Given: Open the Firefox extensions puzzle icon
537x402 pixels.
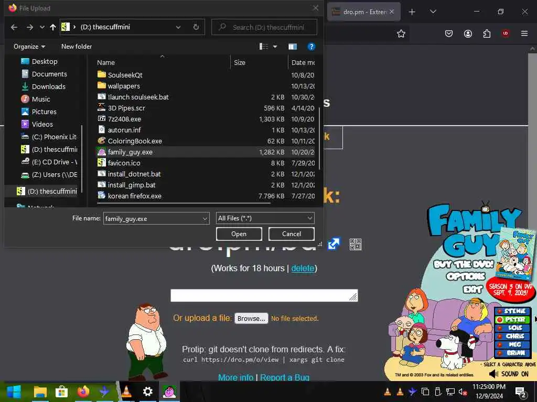Looking at the screenshot, I should pos(487,33).
